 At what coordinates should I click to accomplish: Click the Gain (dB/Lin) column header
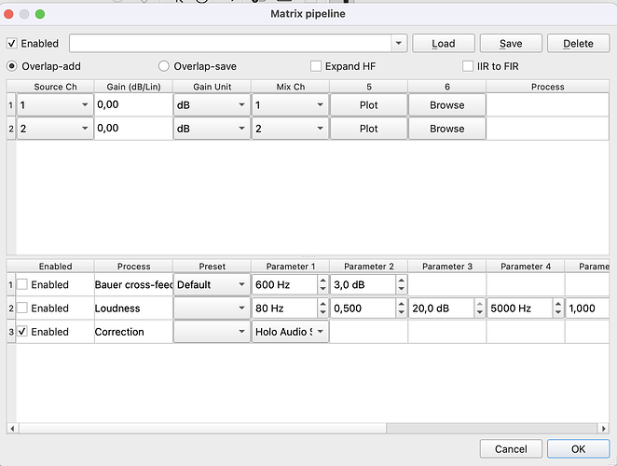[x=133, y=87]
